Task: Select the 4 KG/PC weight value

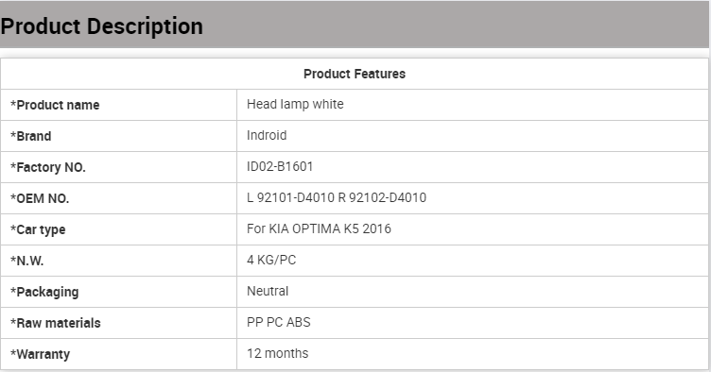Action: (271, 261)
